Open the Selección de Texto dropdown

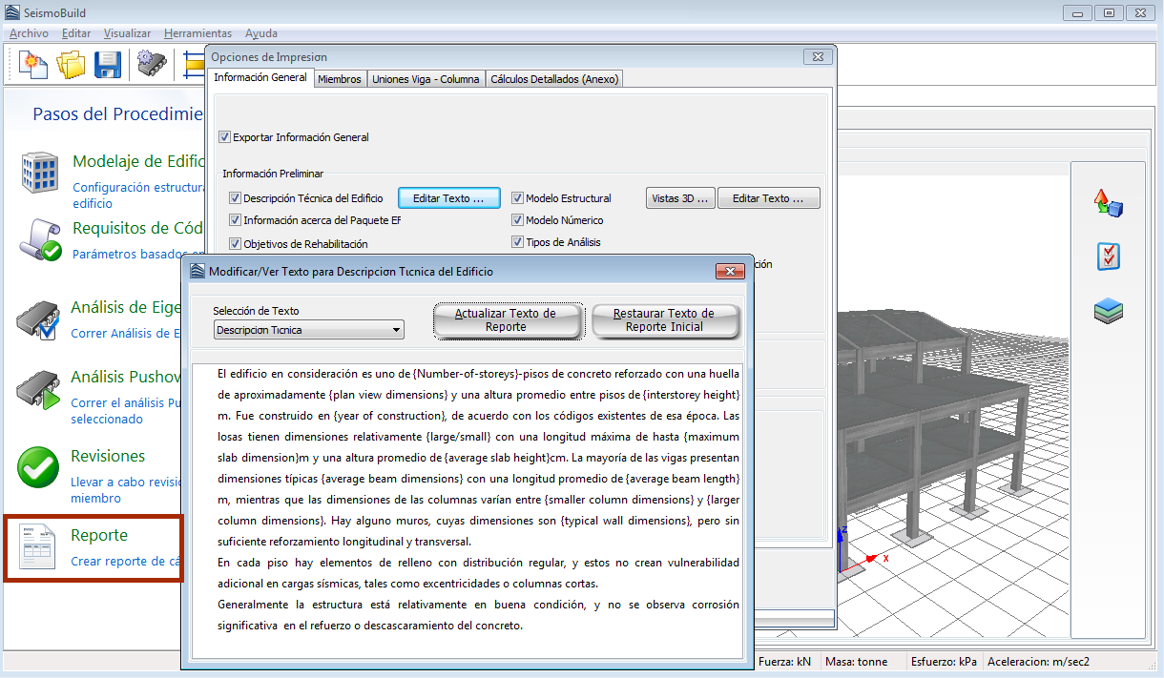click(x=309, y=330)
